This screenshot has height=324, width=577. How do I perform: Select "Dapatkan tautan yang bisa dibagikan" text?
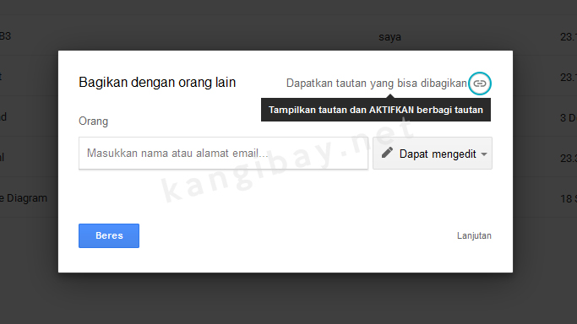tap(377, 84)
